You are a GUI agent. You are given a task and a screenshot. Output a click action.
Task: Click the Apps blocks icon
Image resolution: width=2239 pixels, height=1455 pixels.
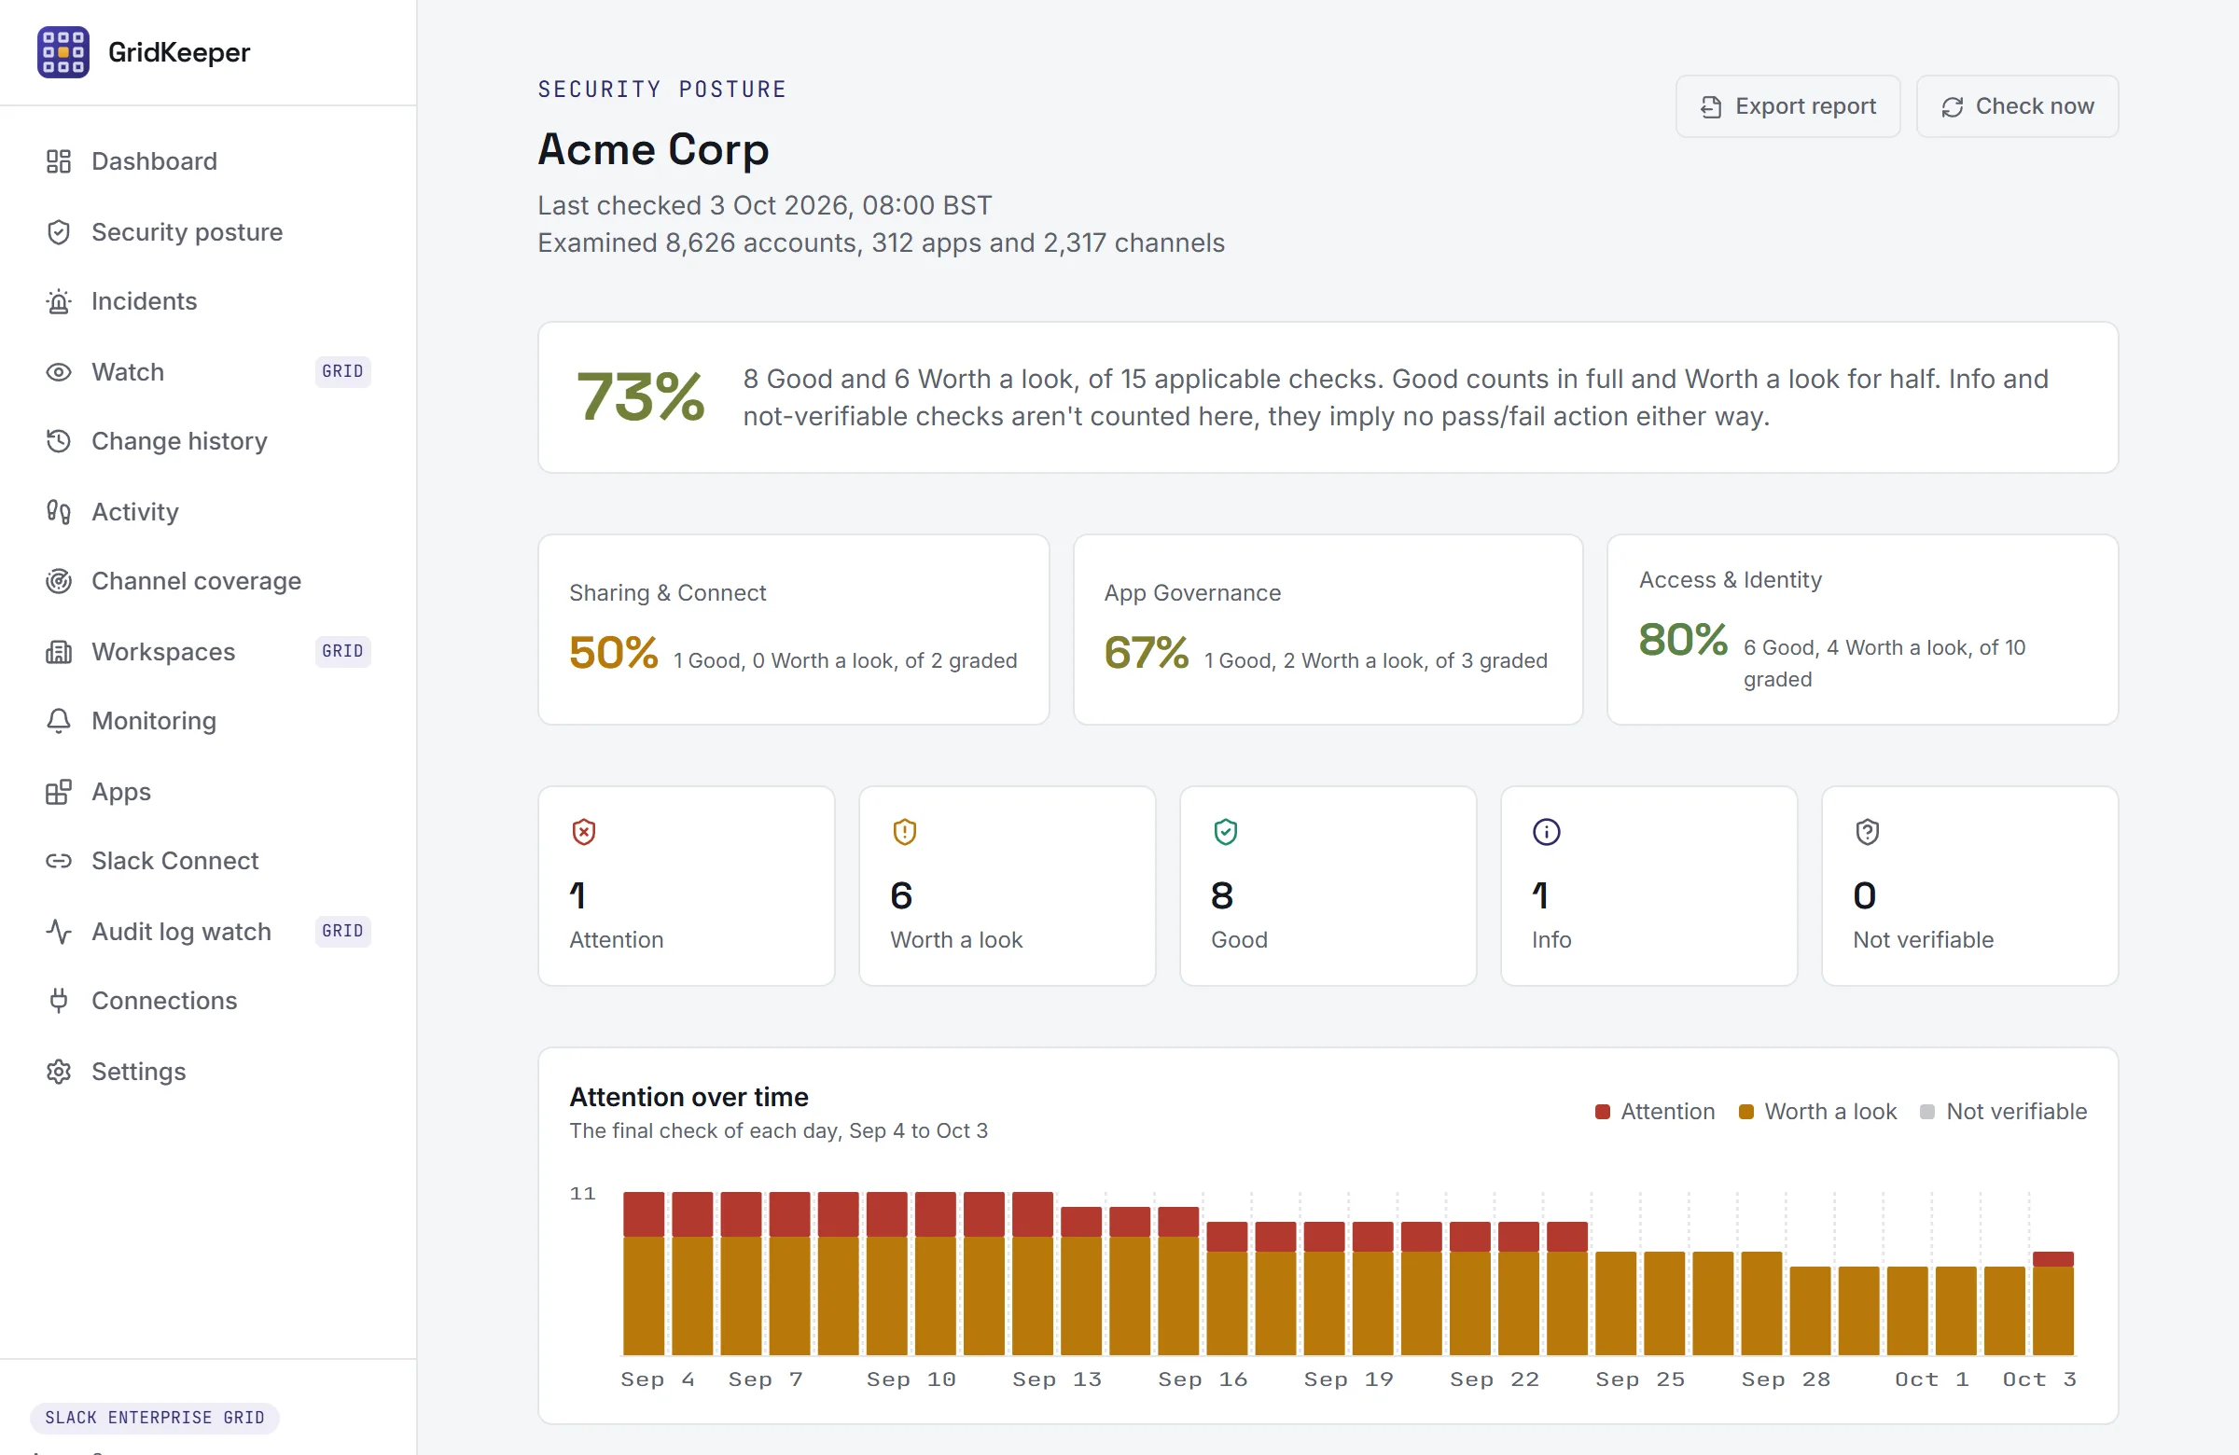pos(59,792)
